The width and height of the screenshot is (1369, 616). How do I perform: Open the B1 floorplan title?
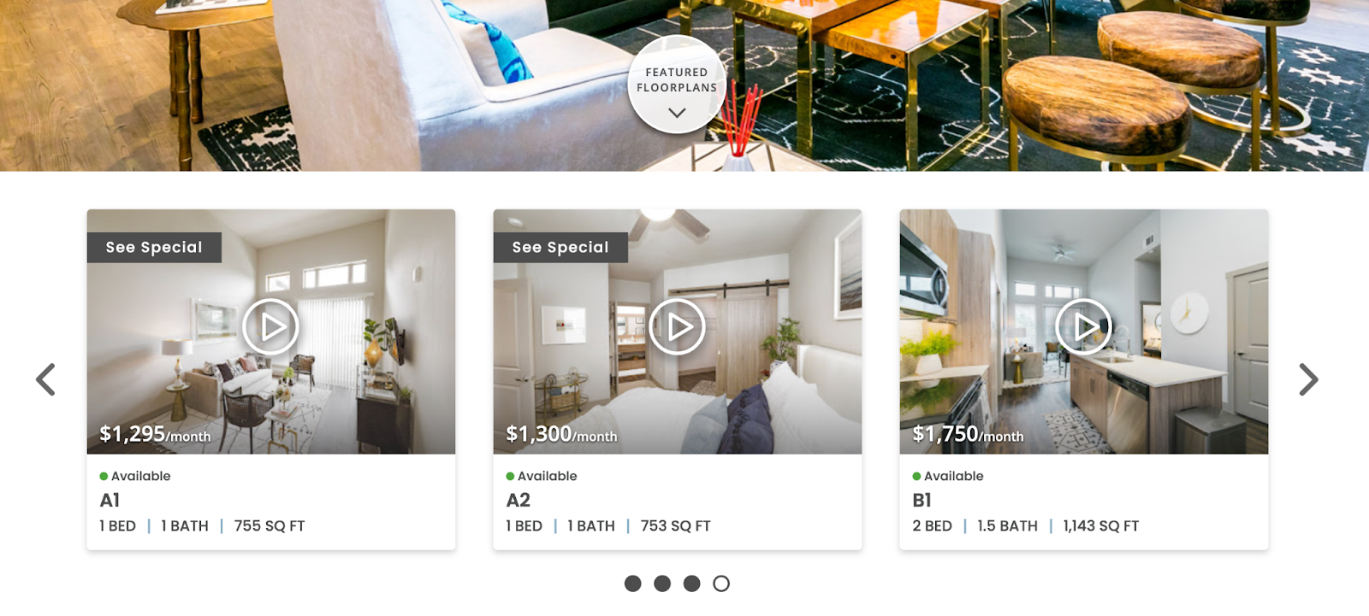click(922, 500)
